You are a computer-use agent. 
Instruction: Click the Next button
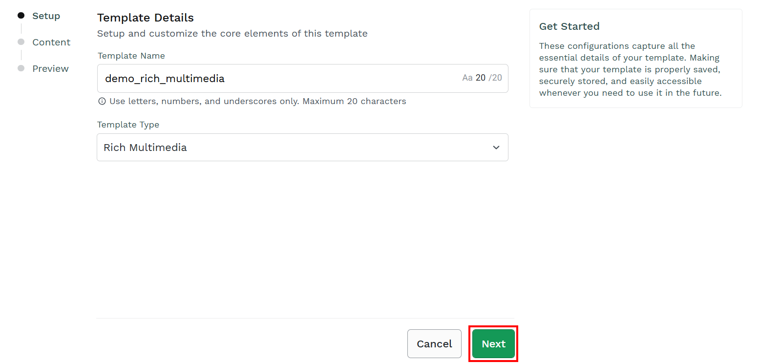pos(493,344)
